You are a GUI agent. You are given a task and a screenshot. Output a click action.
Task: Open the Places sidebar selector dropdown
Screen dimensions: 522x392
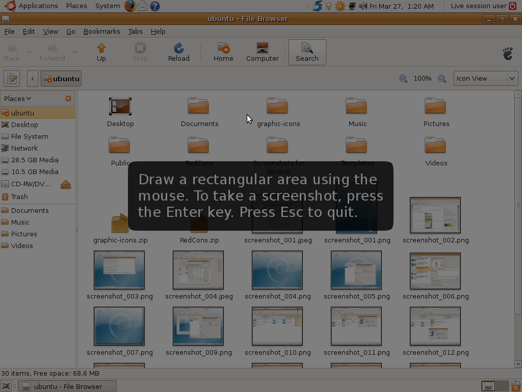pyautogui.click(x=17, y=99)
